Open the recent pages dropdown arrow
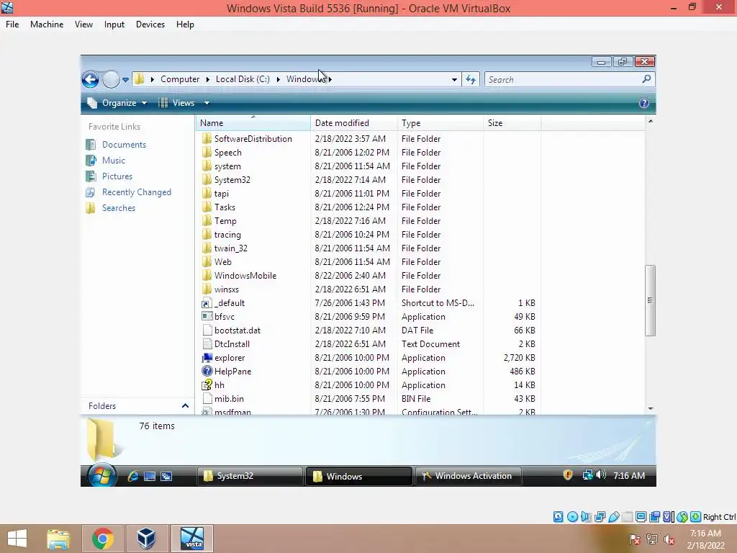The image size is (737, 553). tap(125, 79)
